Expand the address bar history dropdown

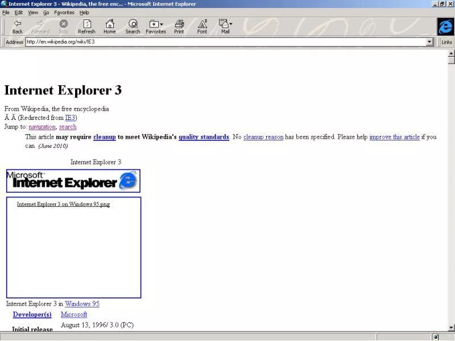430,42
